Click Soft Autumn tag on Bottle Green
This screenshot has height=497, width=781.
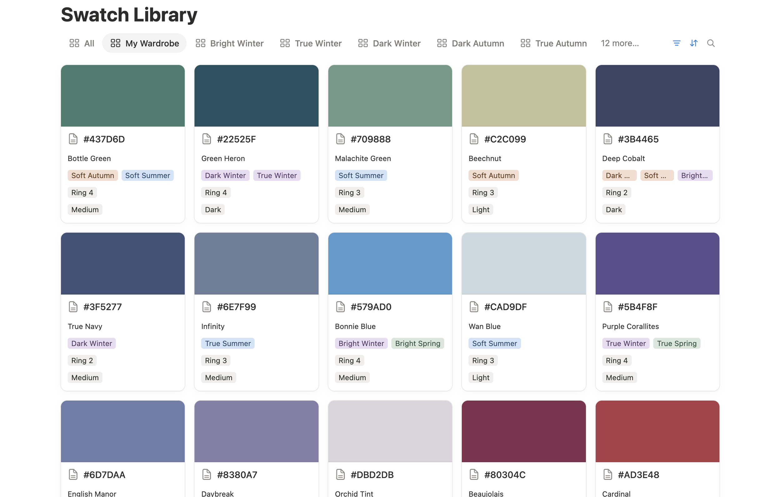coord(93,176)
